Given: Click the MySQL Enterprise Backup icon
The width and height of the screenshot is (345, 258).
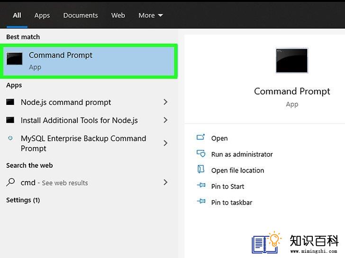Looking at the screenshot, I should (x=10, y=138).
